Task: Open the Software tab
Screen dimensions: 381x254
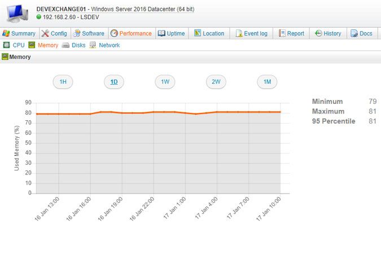Action: tap(89, 34)
